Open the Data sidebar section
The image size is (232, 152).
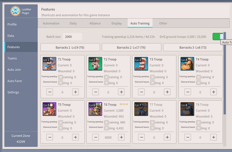[x=21, y=36]
